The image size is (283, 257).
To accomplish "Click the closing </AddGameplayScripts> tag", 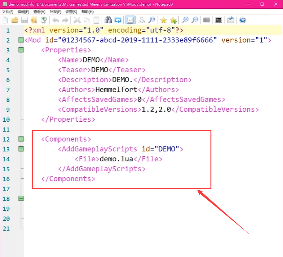I will tap(102, 169).
